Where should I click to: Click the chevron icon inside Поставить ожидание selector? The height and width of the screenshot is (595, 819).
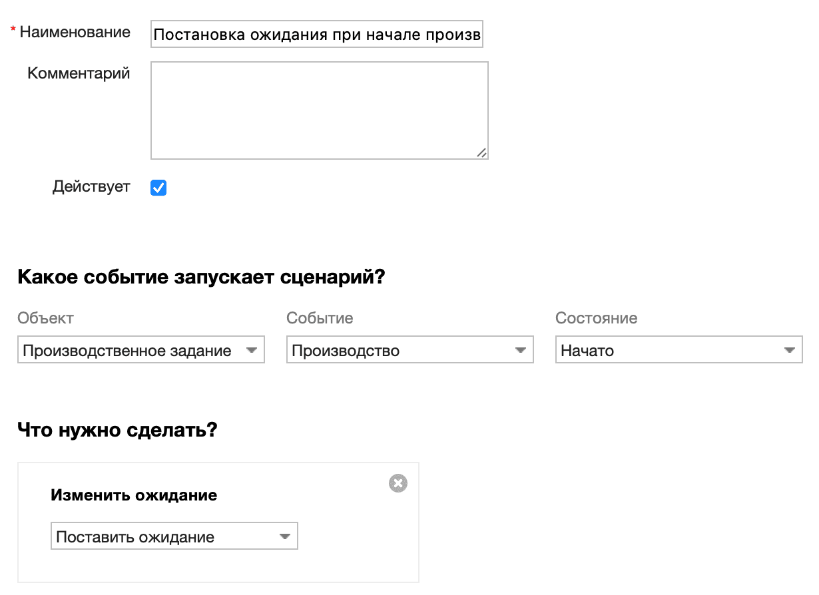click(284, 536)
